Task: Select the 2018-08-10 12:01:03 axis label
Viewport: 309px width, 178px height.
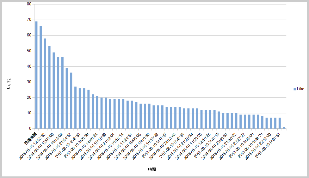Action: [41, 146]
